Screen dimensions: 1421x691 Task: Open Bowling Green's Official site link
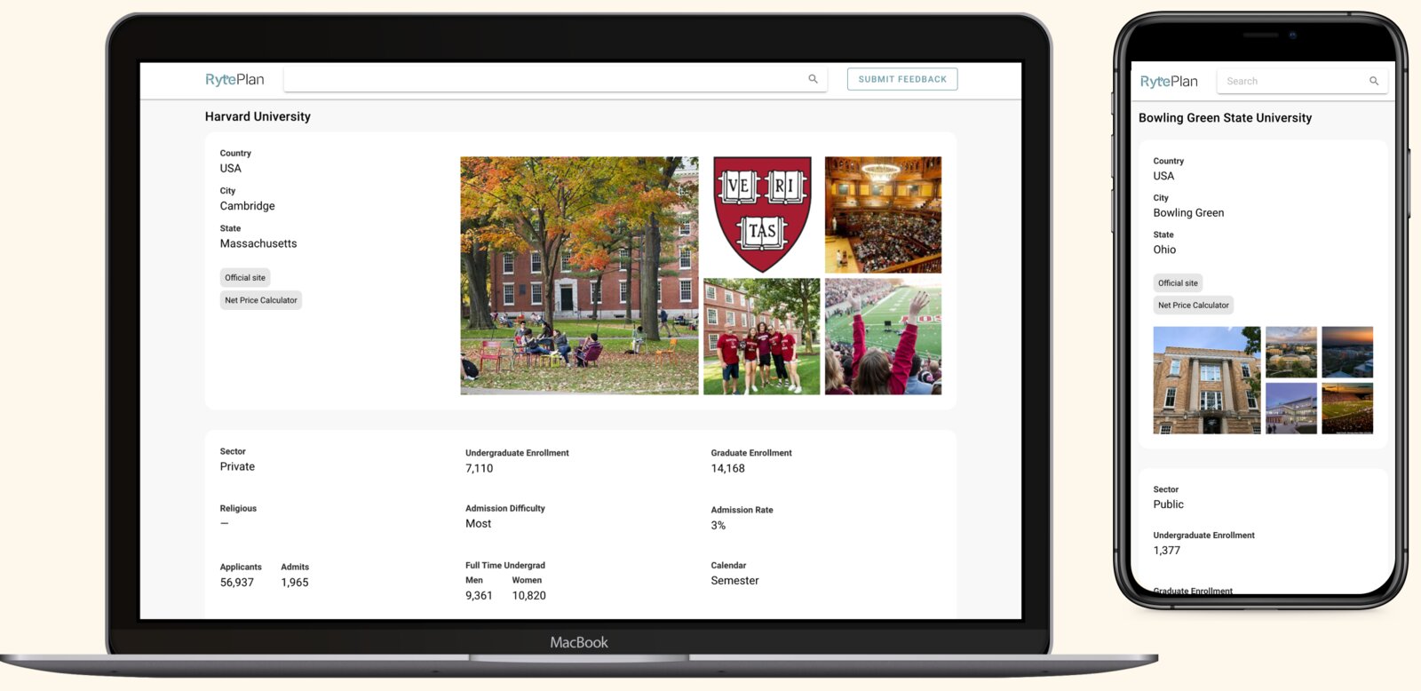(1178, 283)
